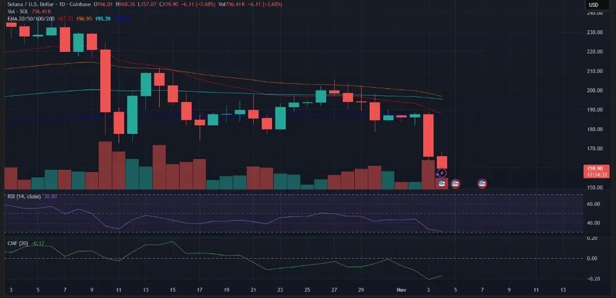Click the 0.00 CMF axis label

pos(593,258)
